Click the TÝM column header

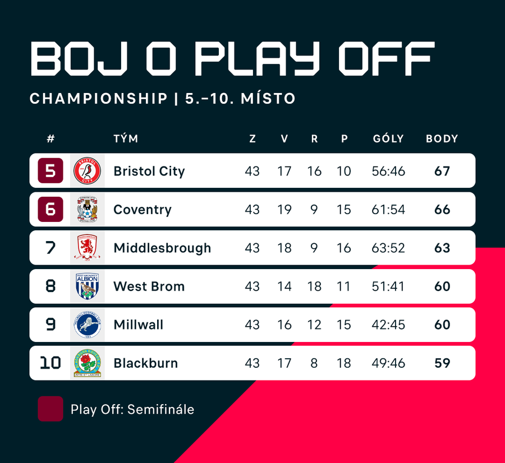pos(126,138)
